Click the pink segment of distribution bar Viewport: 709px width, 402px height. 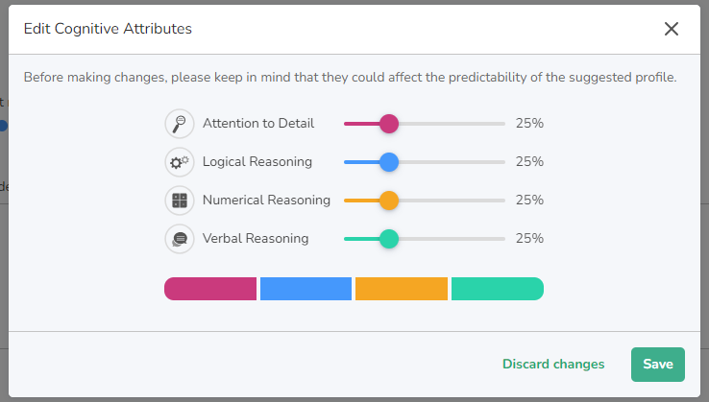[x=210, y=289]
